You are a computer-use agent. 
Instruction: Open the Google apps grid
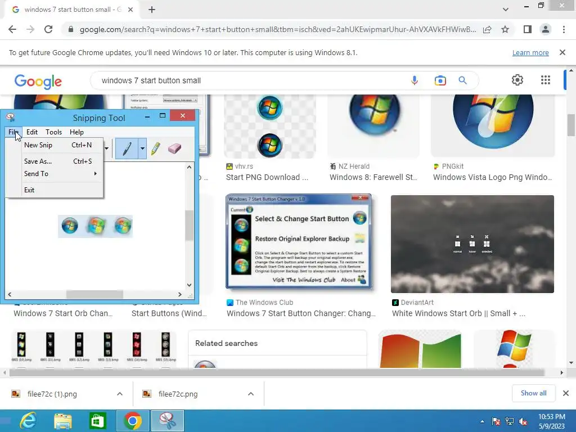546,80
